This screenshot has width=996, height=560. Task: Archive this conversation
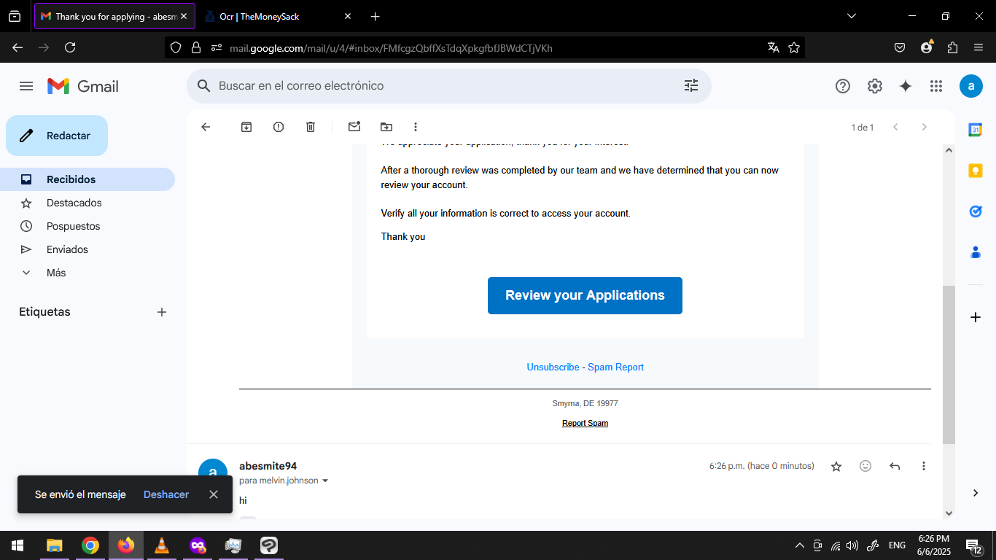pyautogui.click(x=246, y=127)
